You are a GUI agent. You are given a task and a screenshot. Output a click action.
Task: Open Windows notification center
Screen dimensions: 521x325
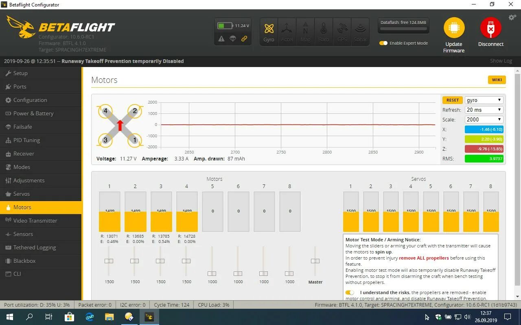pyautogui.click(x=508, y=317)
